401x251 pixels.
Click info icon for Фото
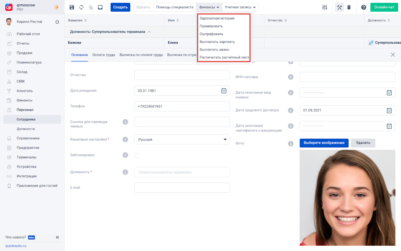[291, 143]
